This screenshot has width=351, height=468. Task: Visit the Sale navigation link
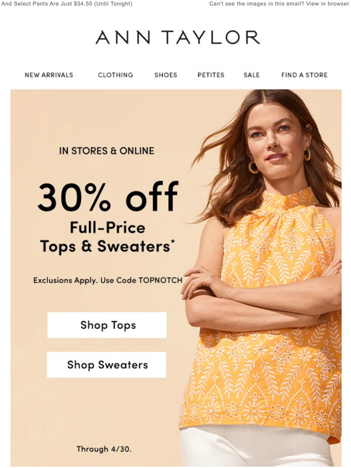tap(252, 75)
